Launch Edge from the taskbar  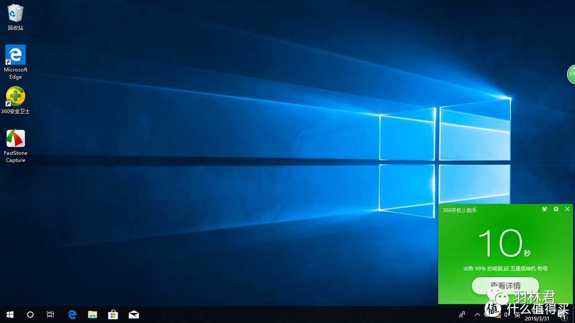click(x=72, y=314)
